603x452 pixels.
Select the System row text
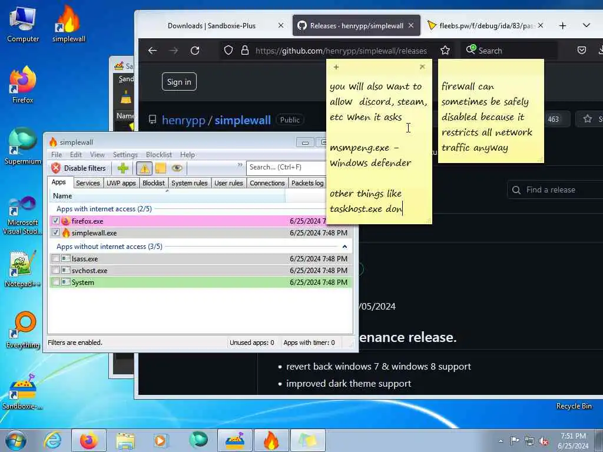82,282
